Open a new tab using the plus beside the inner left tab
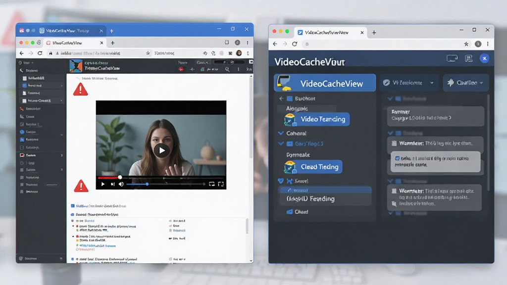This screenshot has width=507, height=285. (x=112, y=43)
